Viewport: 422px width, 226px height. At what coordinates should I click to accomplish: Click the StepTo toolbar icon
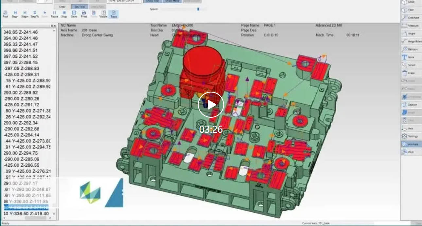point(35,14)
